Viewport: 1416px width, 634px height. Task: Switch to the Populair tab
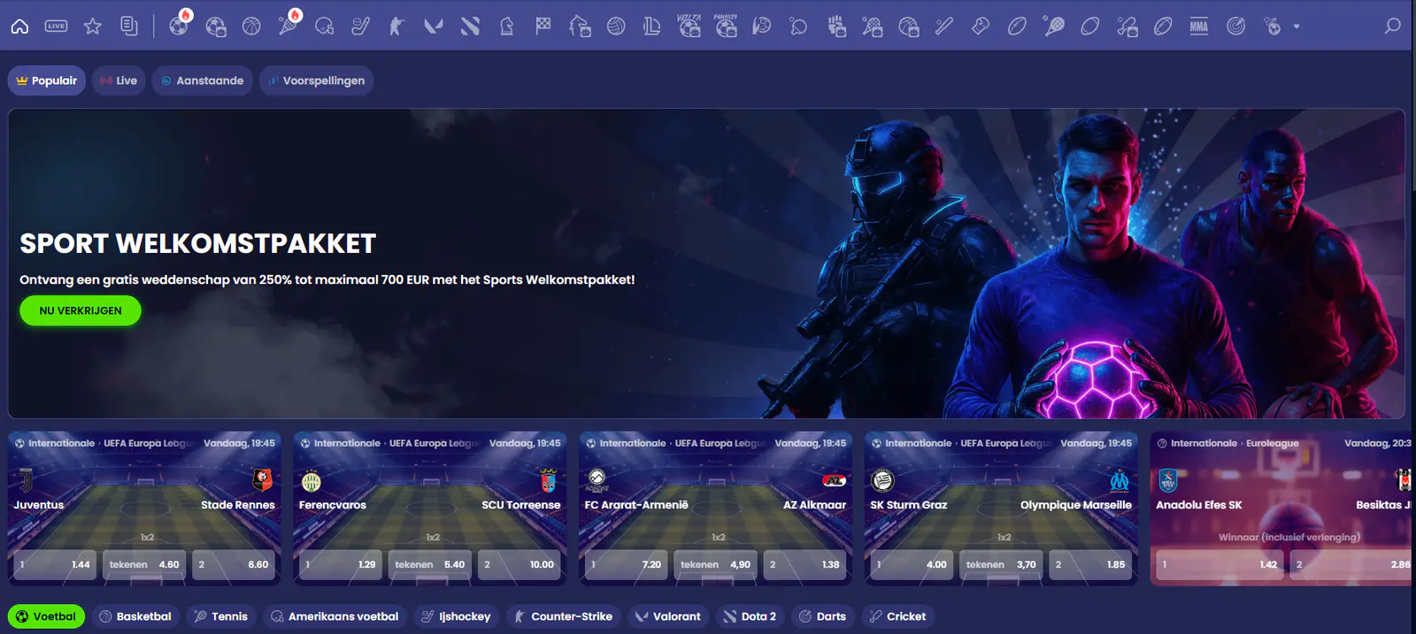tap(47, 80)
